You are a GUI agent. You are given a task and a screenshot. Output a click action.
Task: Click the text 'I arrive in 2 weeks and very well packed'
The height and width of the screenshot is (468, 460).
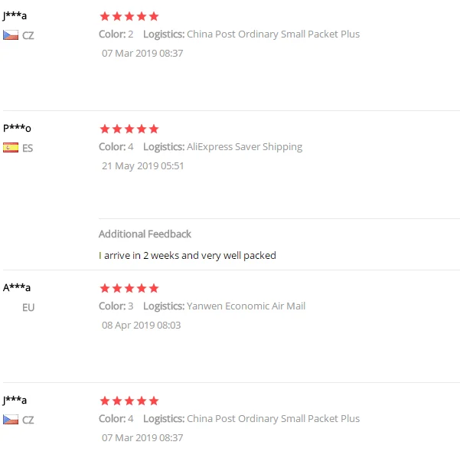[x=188, y=256]
